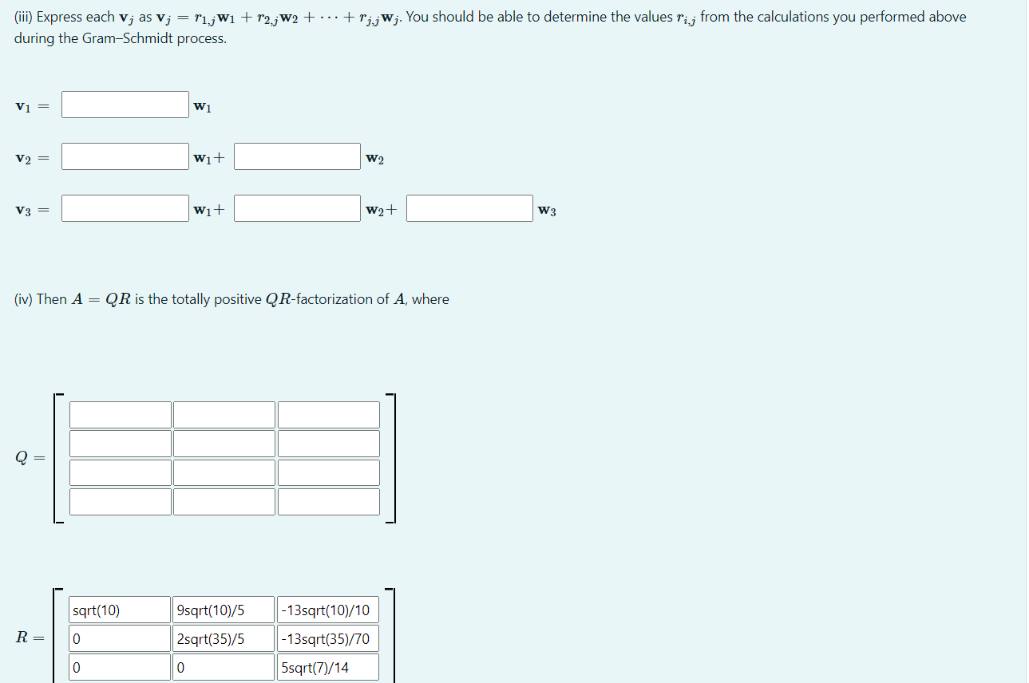
Task: Select Q matrix row 1 column 2 field
Action: 224,415
